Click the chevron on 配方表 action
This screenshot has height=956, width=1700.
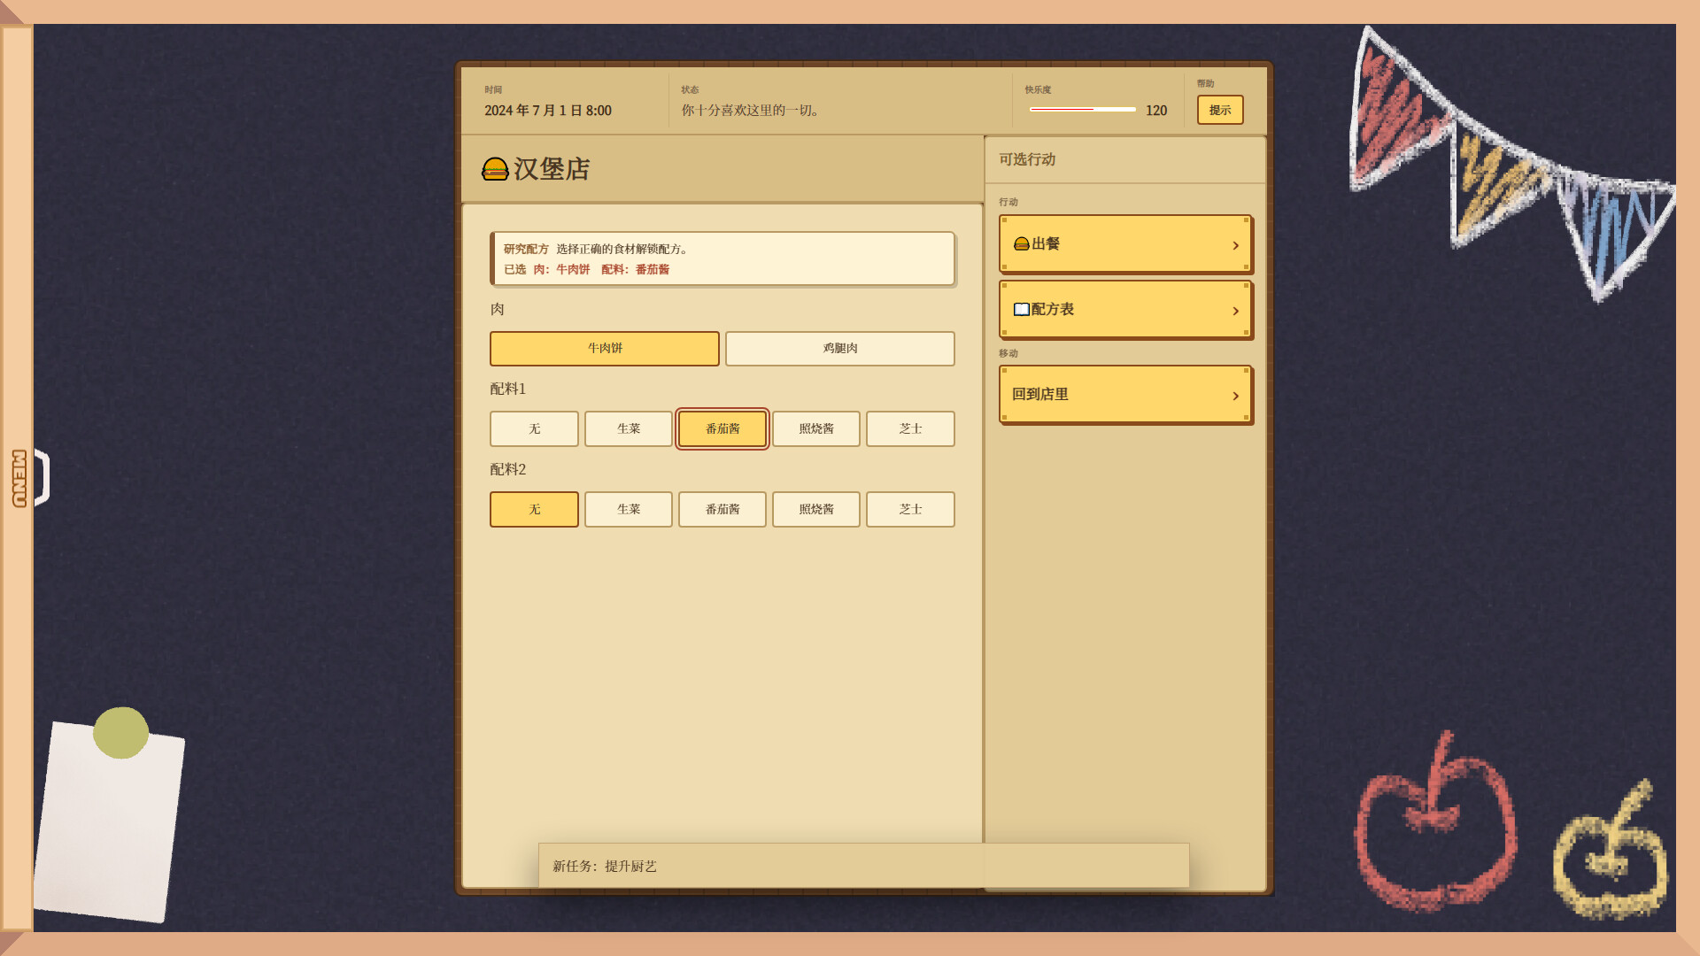(x=1235, y=311)
